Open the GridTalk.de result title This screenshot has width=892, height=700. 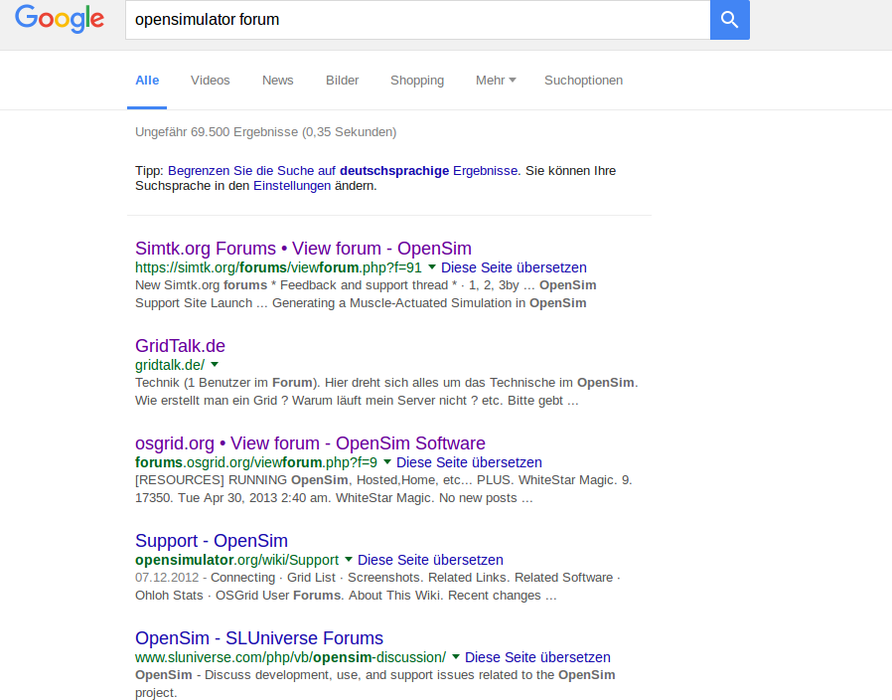(180, 346)
